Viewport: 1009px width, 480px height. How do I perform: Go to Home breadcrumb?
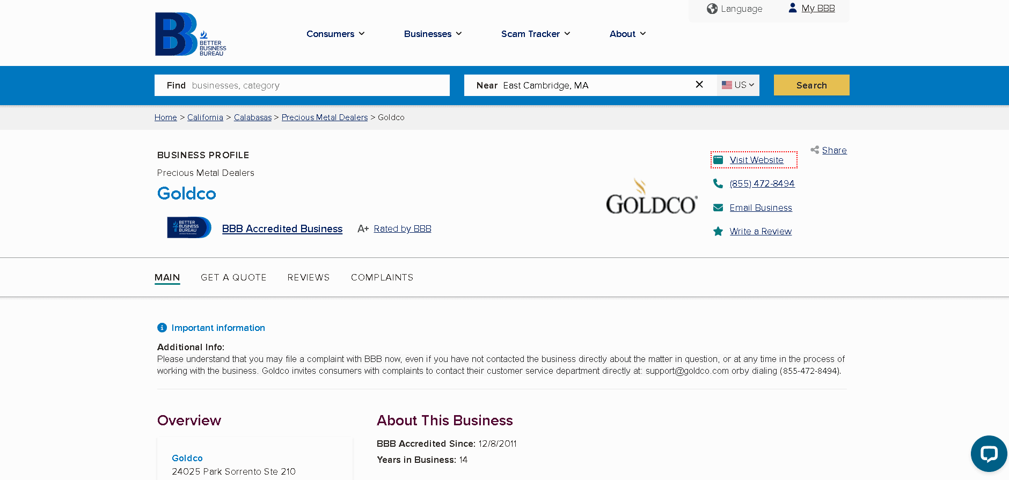pos(166,117)
